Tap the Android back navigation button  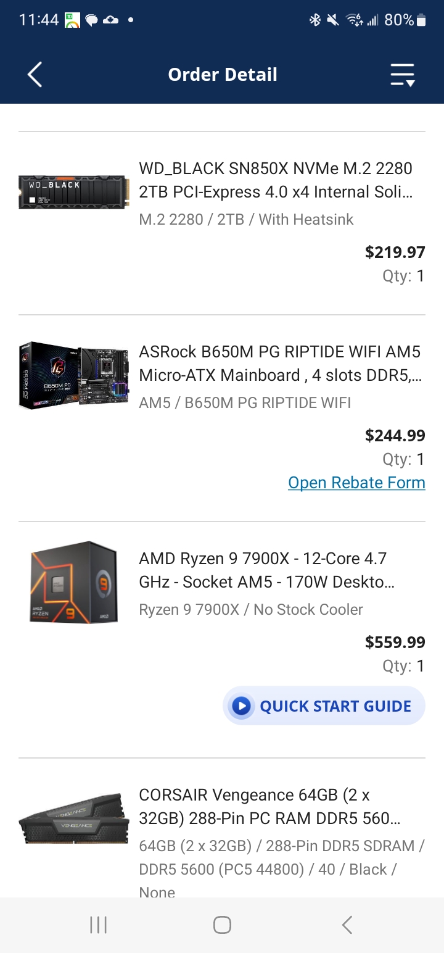point(347,925)
